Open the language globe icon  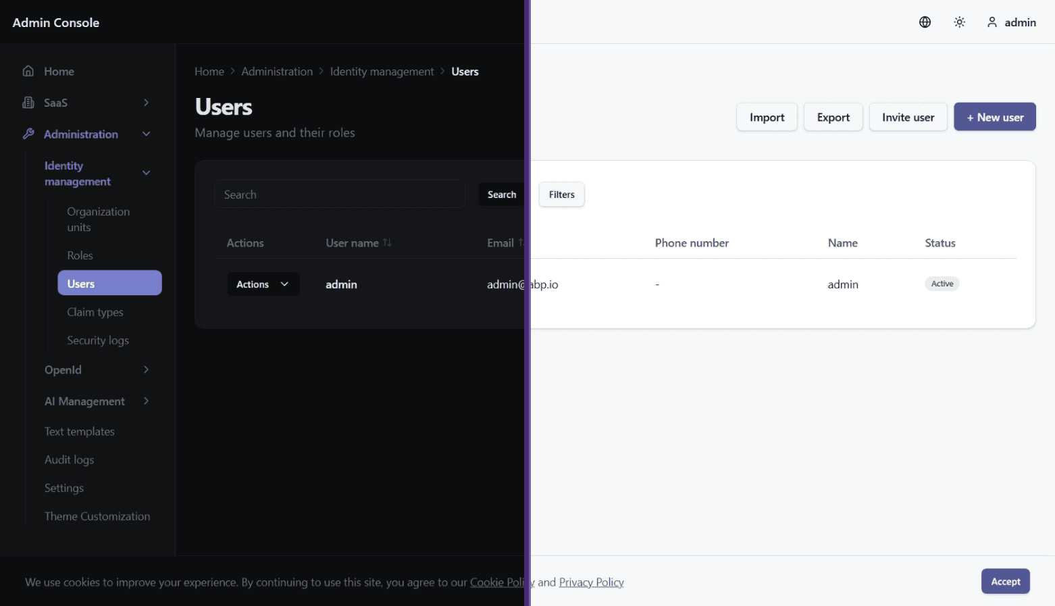tap(925, 22)
